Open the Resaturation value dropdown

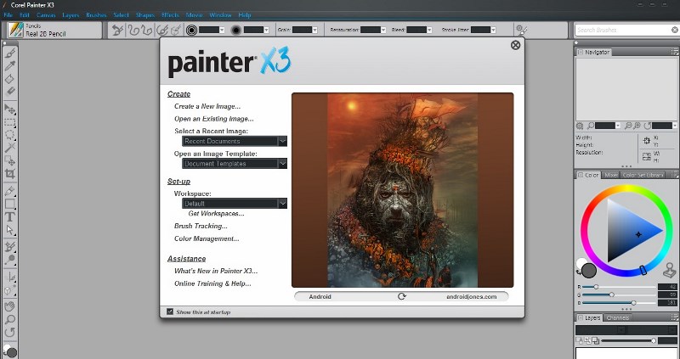pyautogui.click(x=383, y=30)
